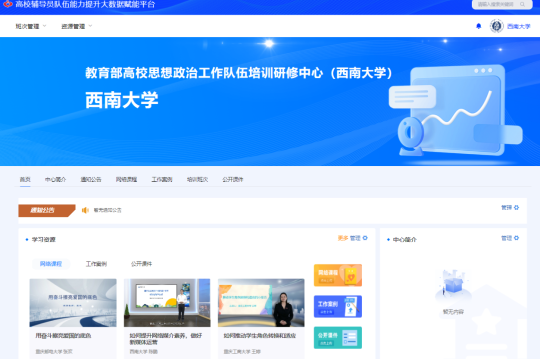Screen dimensions: 540x359
Task: Open the 用奋斗擦亮爱国的底色 course thumbnail
Action: (73, 303)
